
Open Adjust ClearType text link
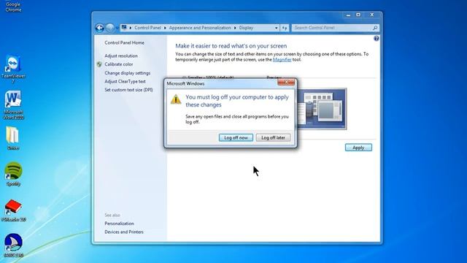click(125, 81)
